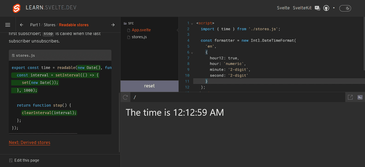Select Part 1 breadcrumb
The image size is (365, 167).
tap(35, 25)
